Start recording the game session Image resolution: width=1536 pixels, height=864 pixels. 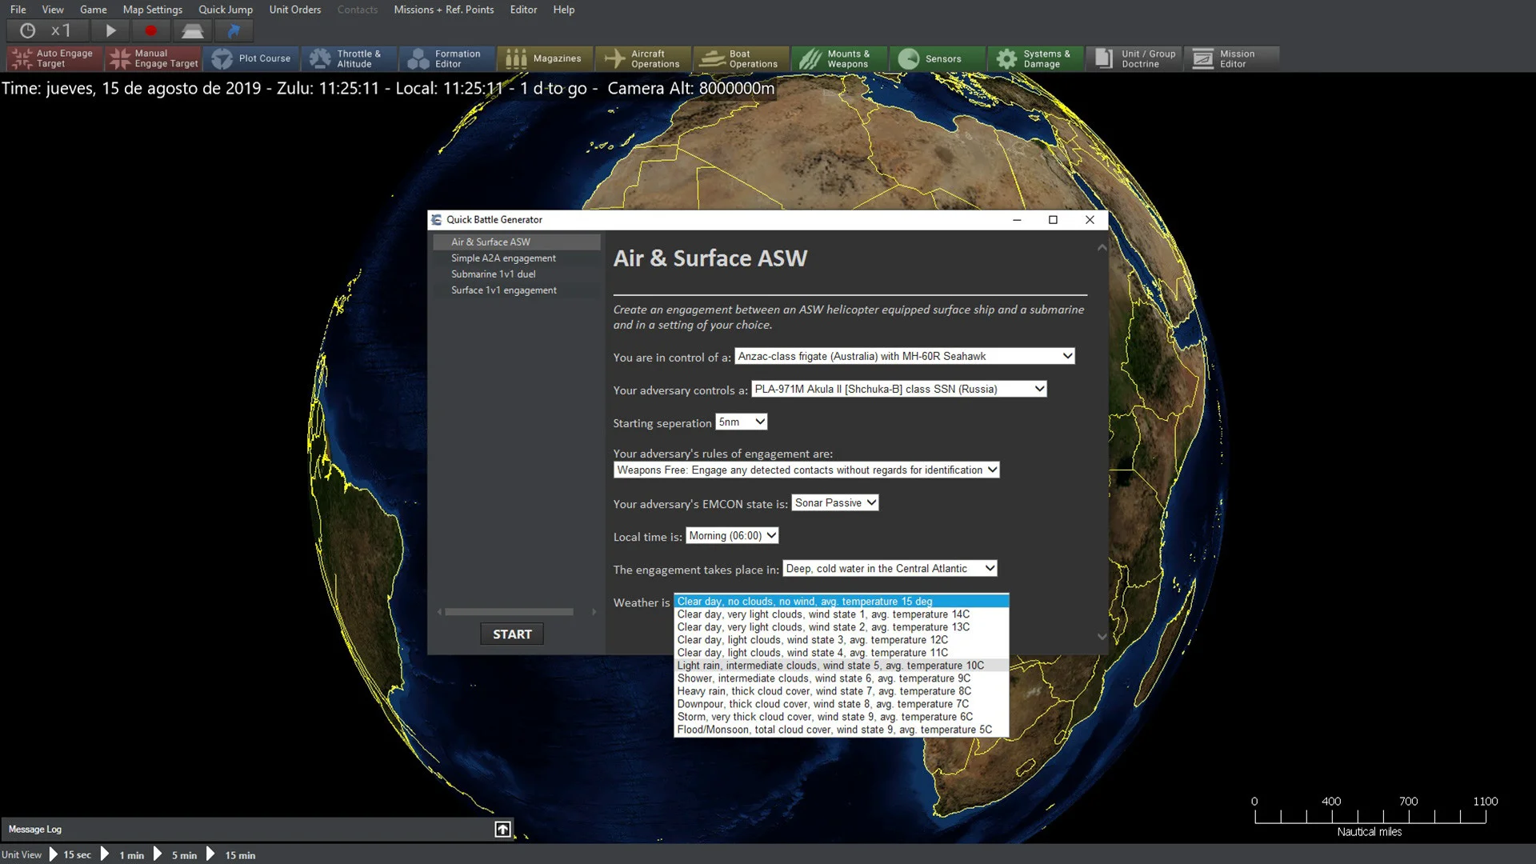click(151, 30)
